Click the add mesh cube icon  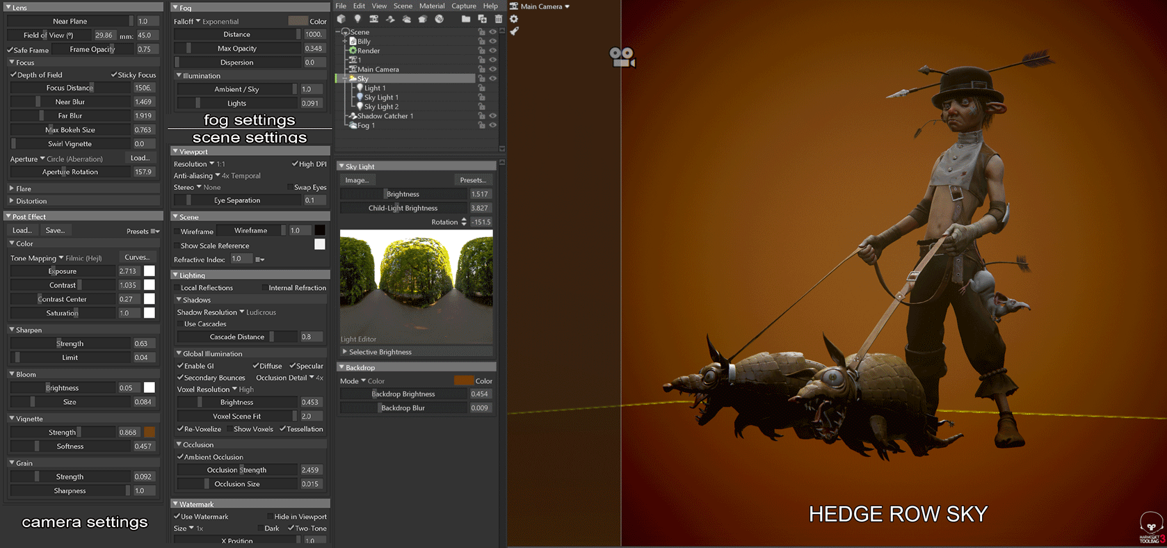341,19
